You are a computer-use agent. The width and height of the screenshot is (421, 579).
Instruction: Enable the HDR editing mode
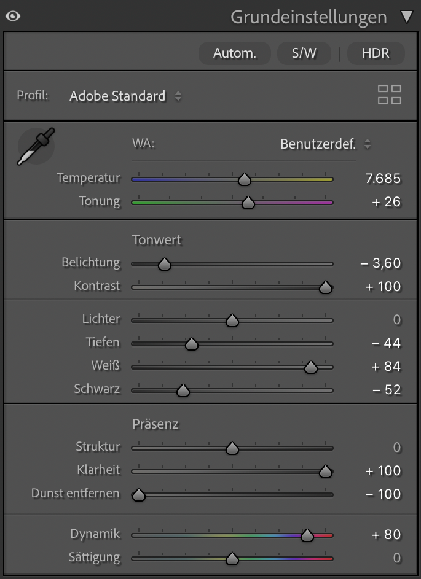pos(376,53)
